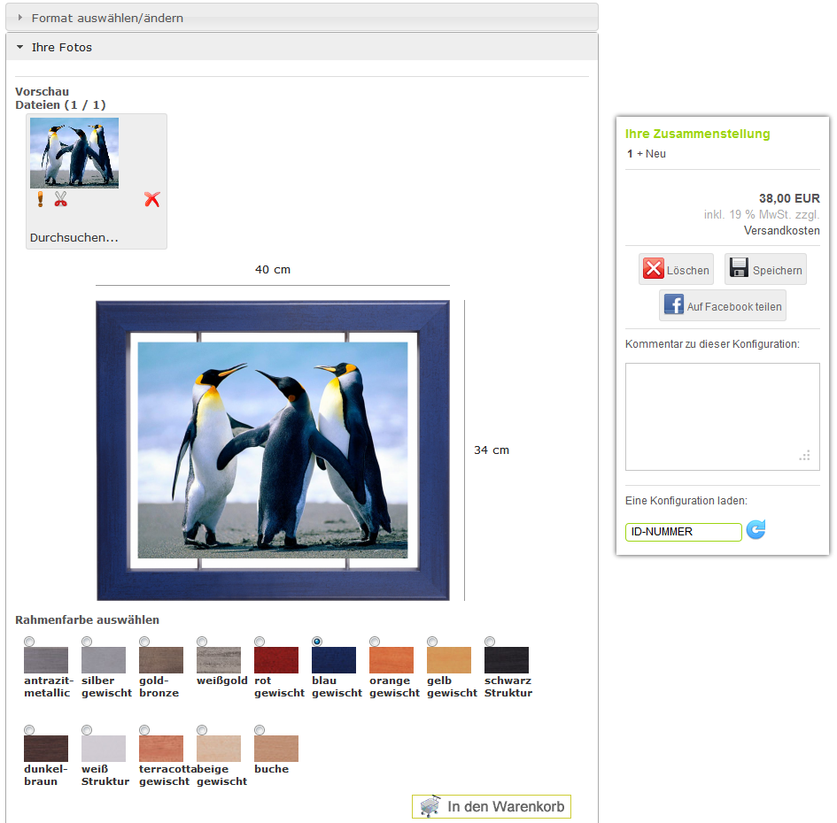The height and width of the screenshot is (823, 837).
Task: Select the dunkelbraun radio button
Action: click(29, 730)
